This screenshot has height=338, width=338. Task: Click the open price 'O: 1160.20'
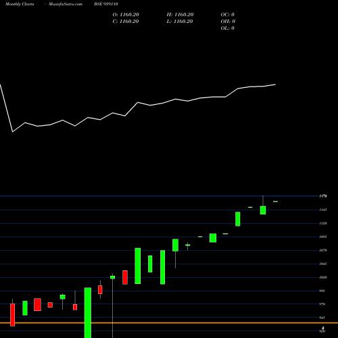[126, 14]
